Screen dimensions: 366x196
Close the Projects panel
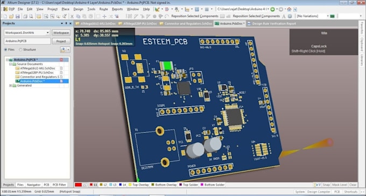(71, 23)
